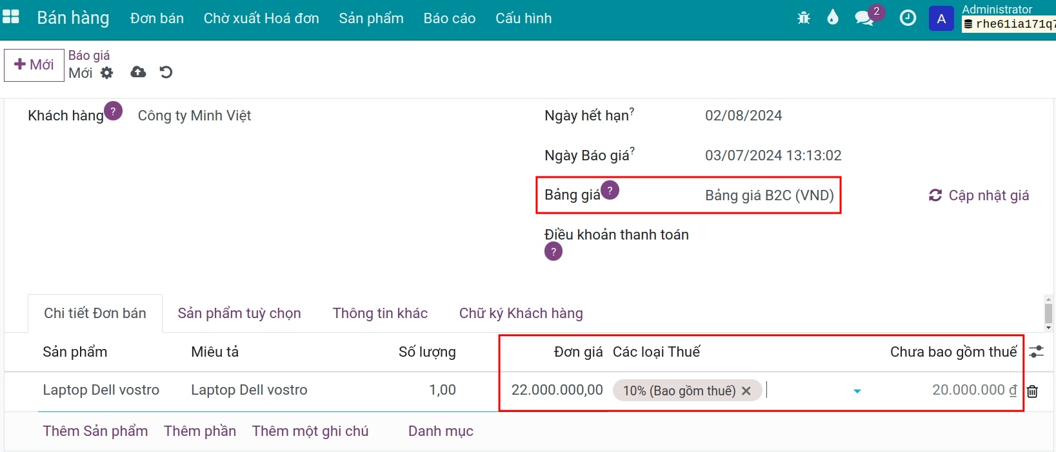Screen dimensions: 1056x452
Task: Click the Đơn giá column header
Action: tap(578, 352)
